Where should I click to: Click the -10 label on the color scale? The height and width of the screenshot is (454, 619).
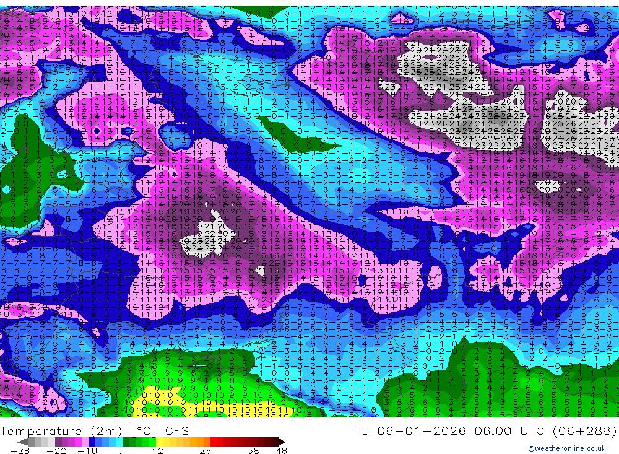[87, 451]
